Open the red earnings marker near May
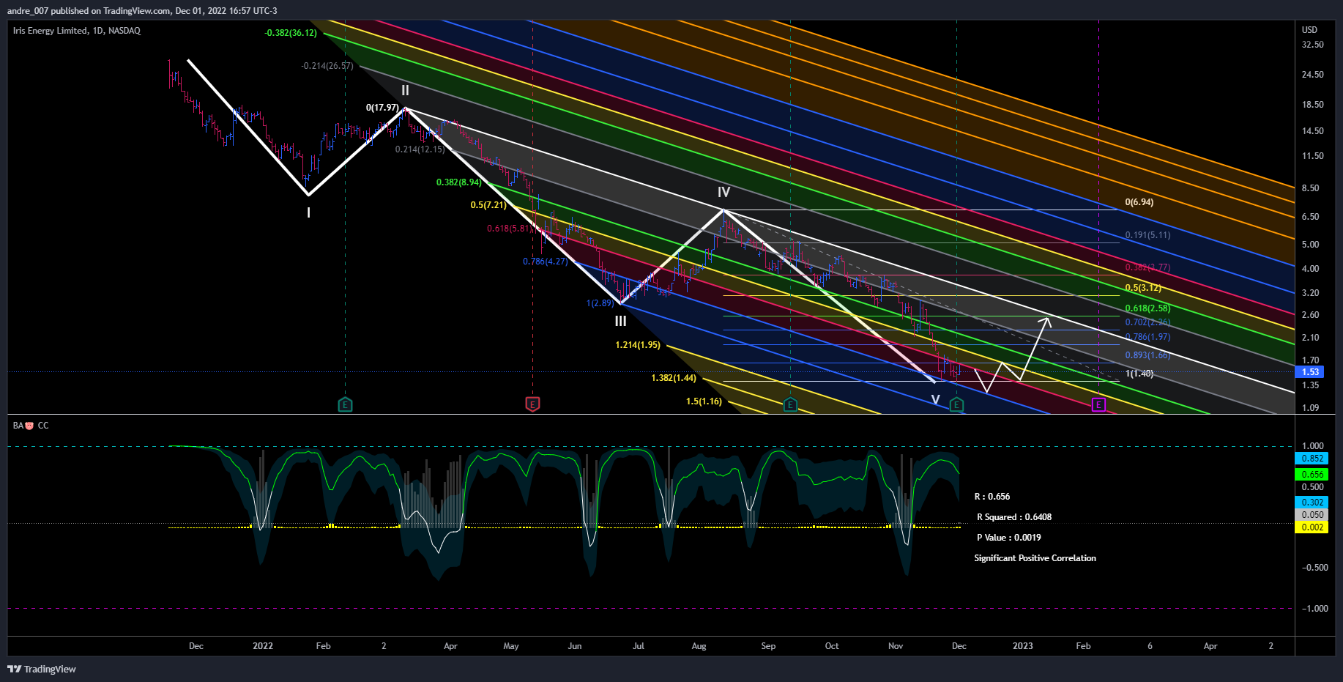1343x682 pixels. [x=532, y=404]
